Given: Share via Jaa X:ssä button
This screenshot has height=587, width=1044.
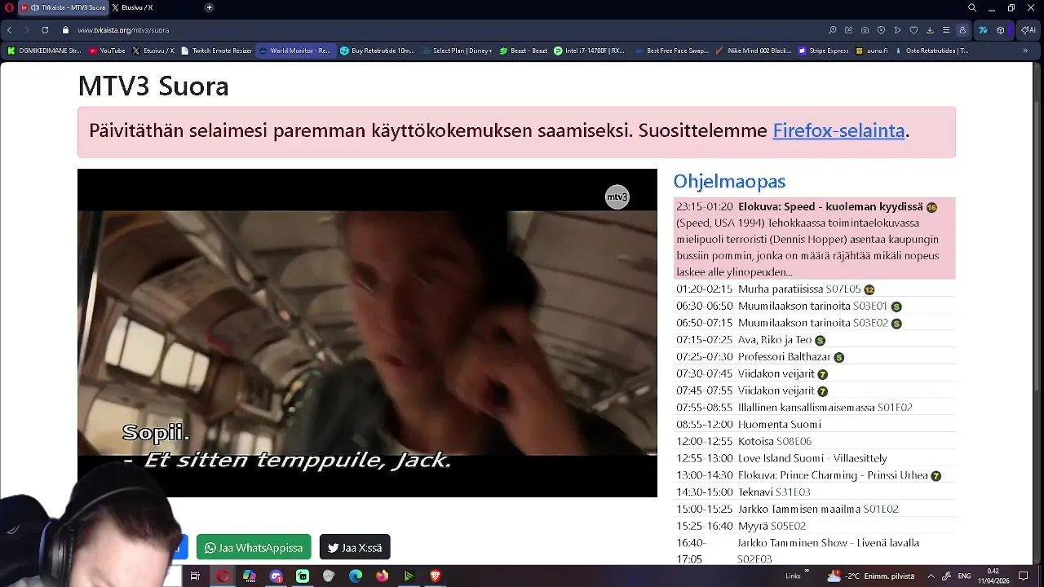Looking at the screenshot, I should [x=355, y=547].
